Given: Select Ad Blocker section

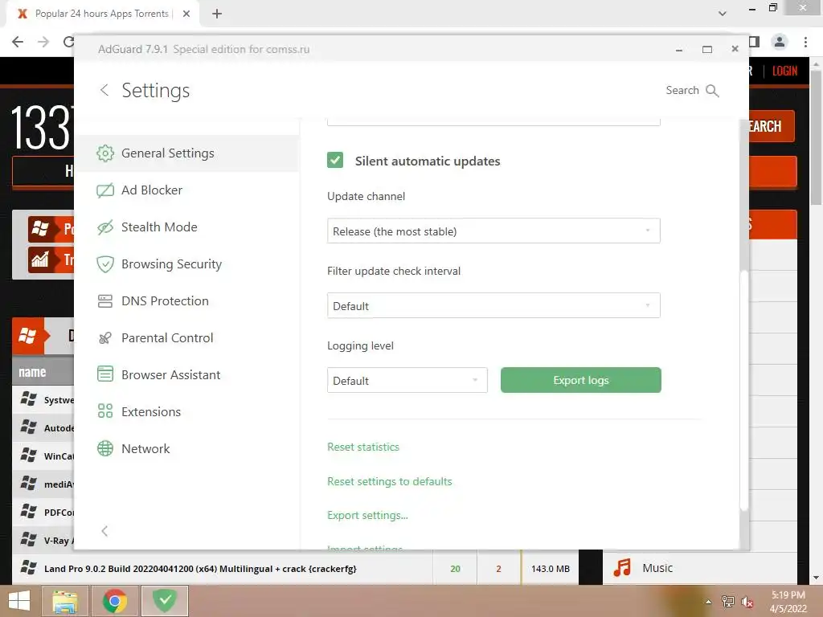Looking at the screenshot, I should coord(186,190).
